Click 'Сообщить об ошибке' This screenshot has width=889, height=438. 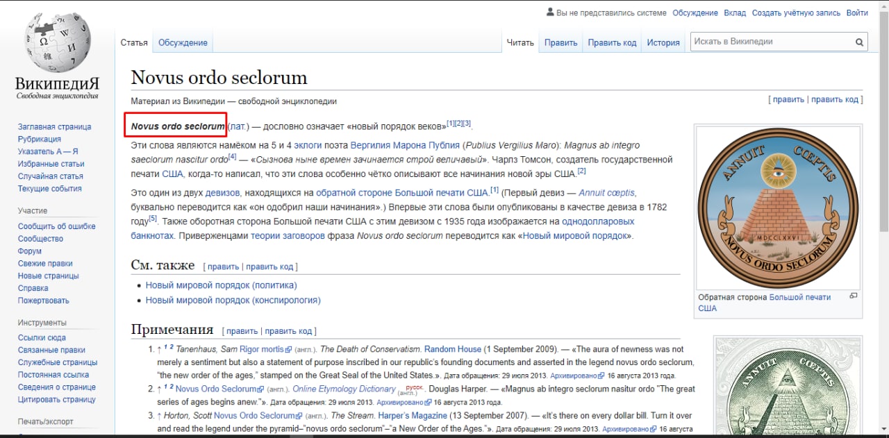57,226
